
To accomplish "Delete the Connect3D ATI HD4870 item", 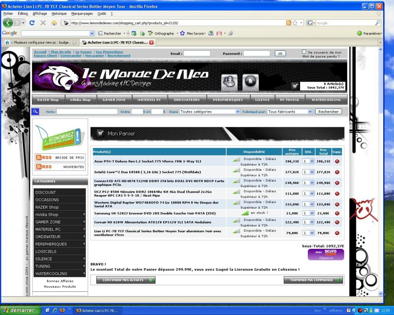I will (337, 183).
